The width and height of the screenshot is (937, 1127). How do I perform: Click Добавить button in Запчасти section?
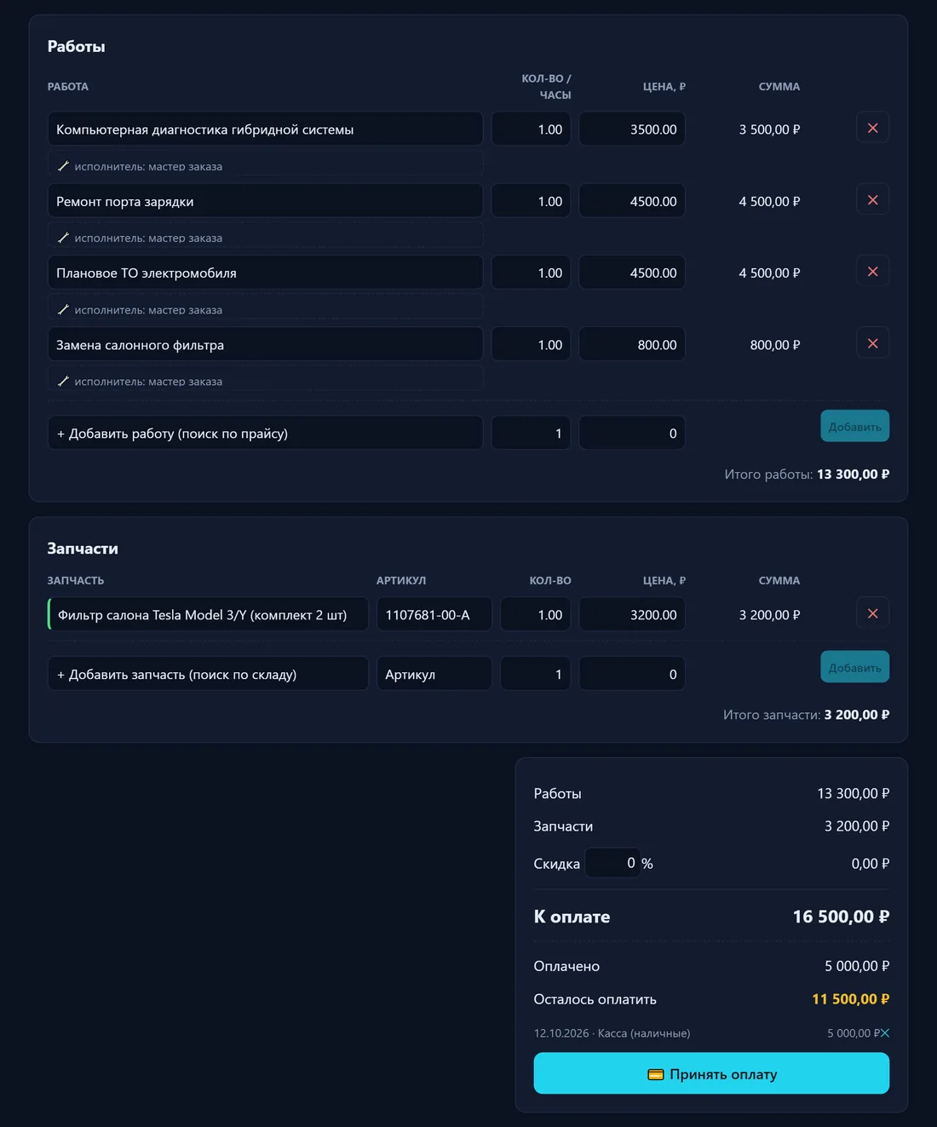pos(854,667)
